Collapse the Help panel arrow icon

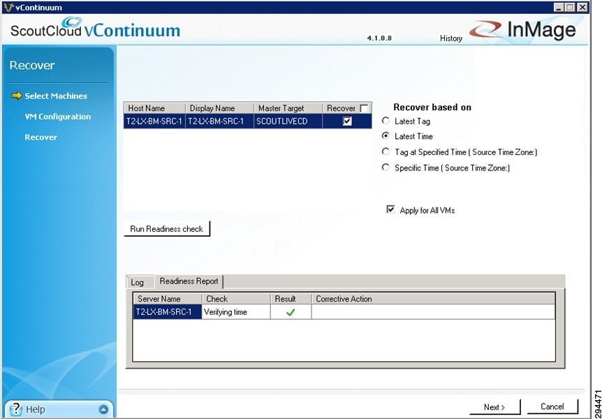(103, 409)
